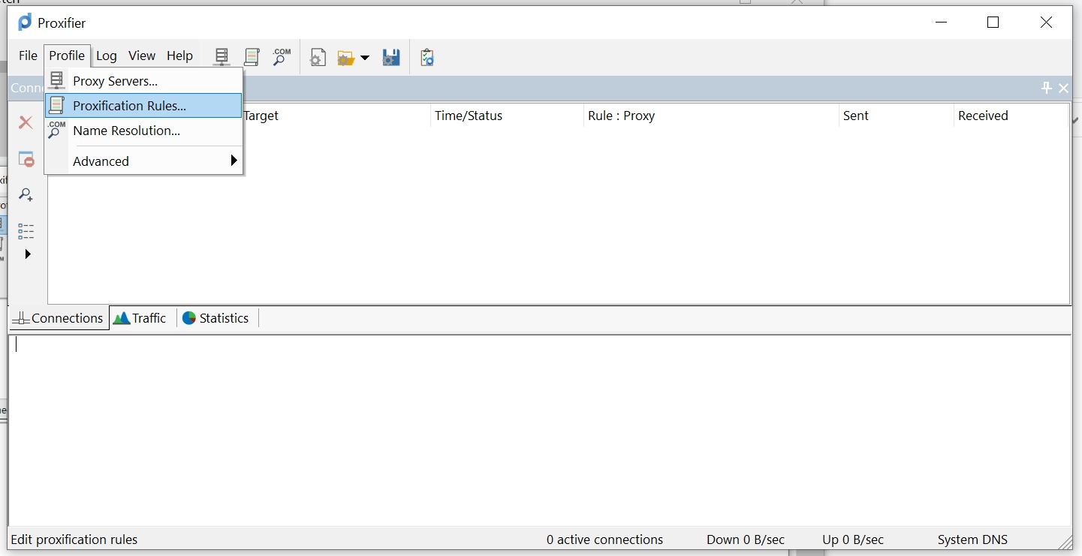
Task: Expand the sidebar overflow arrow
Action: coord(28,254)
